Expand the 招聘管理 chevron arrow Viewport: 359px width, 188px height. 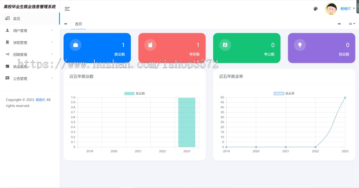(52, 54)
